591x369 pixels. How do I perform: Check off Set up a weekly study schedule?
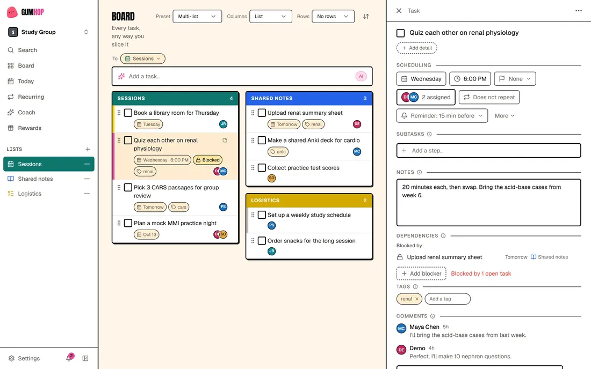[x=262, y=215]
